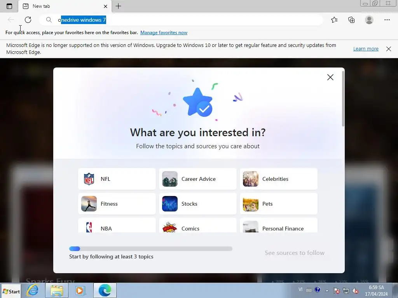Follow the Personal Finance topic
This screenshot has width=398, height=298.
[x=278, y=225]
